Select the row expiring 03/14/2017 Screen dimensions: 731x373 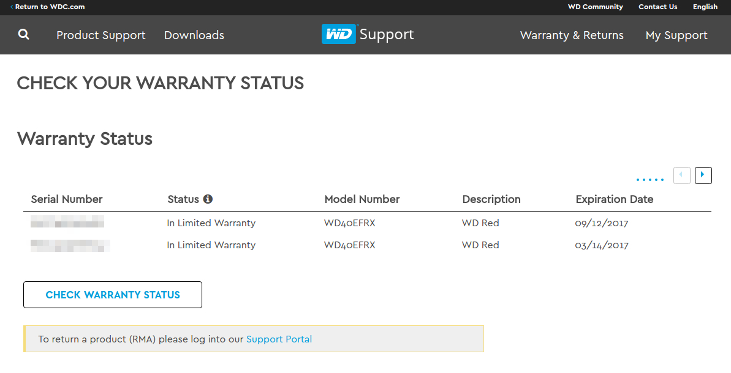point(368,245)
